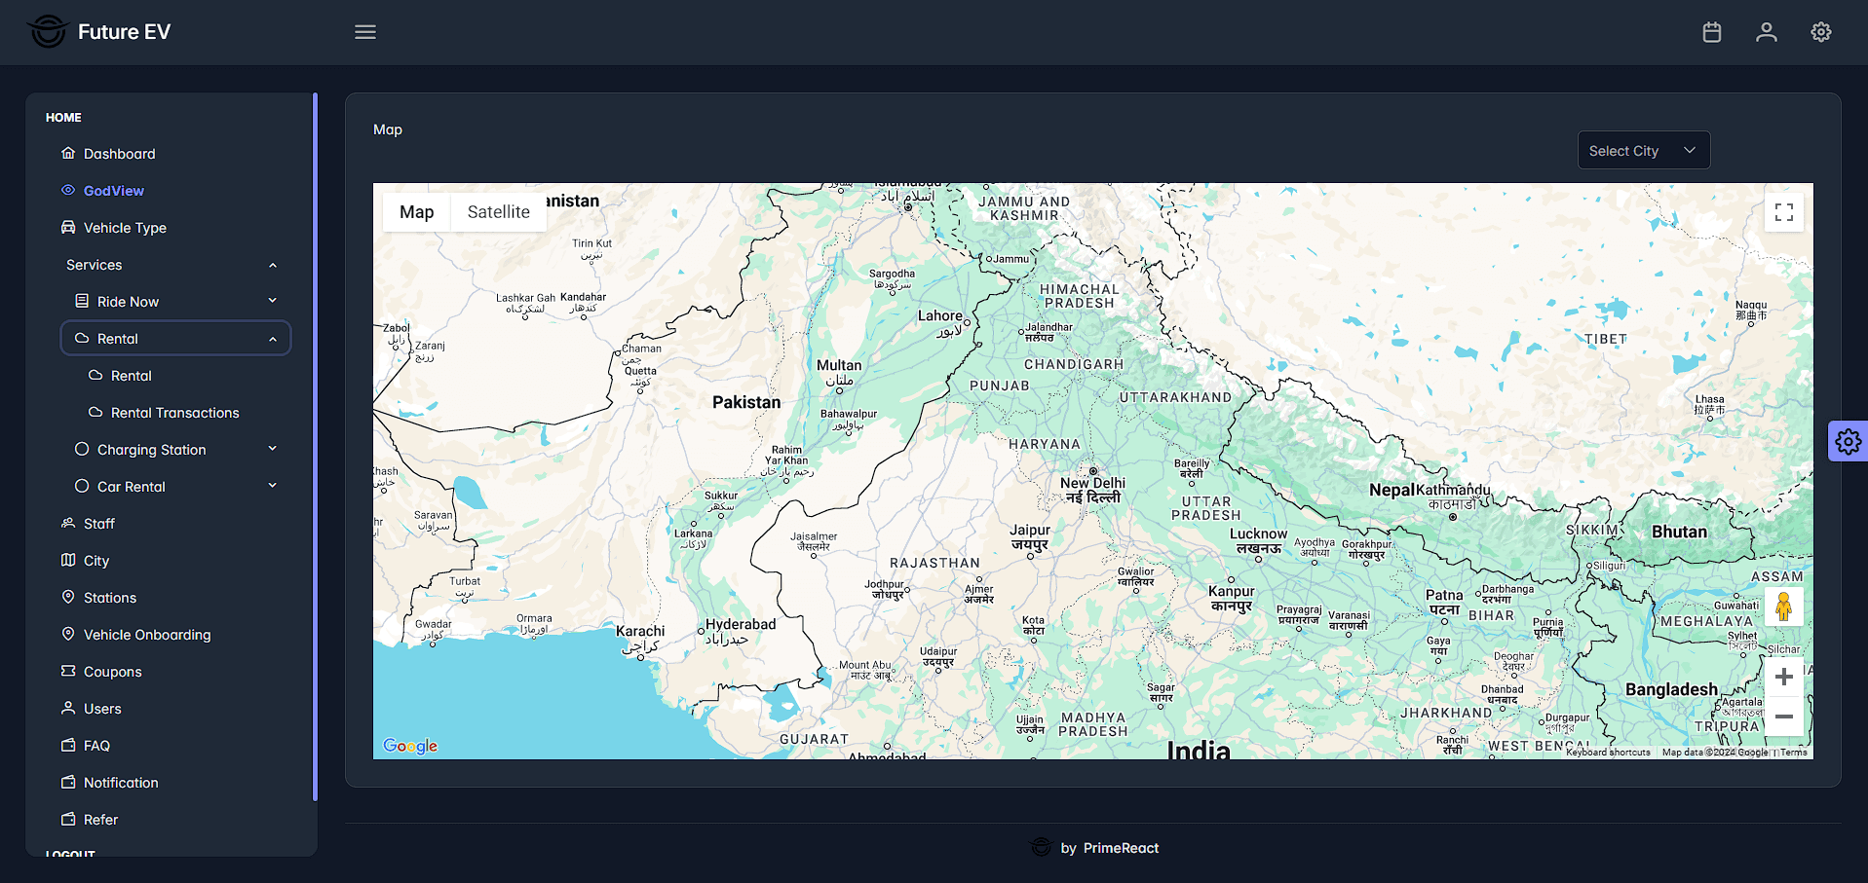This screenshot has width=1868, height=883.
Task: Toggle the hamburger sidebar menu icon
Action: (365, 32)
